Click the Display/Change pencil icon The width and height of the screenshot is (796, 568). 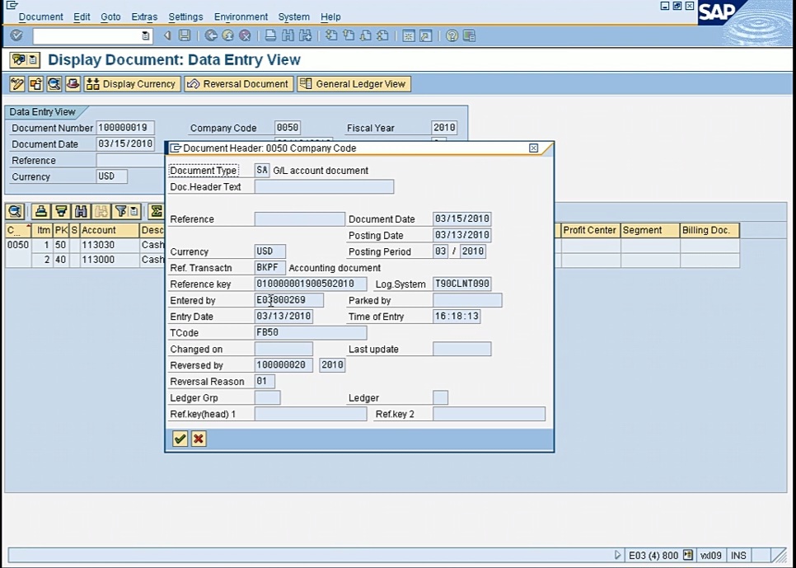click(x=17, y=84)
